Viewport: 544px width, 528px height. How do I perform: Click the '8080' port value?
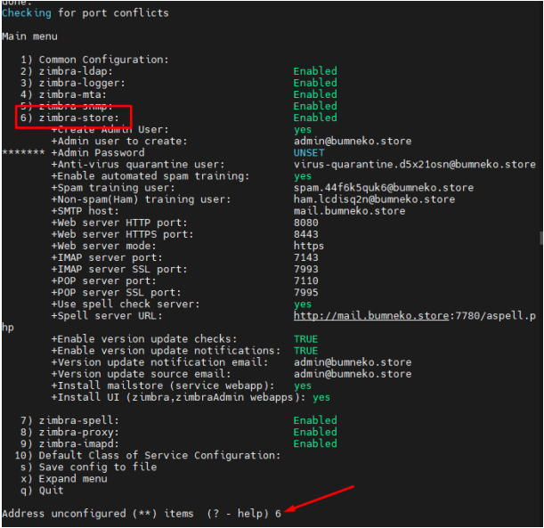coord(306,223)
